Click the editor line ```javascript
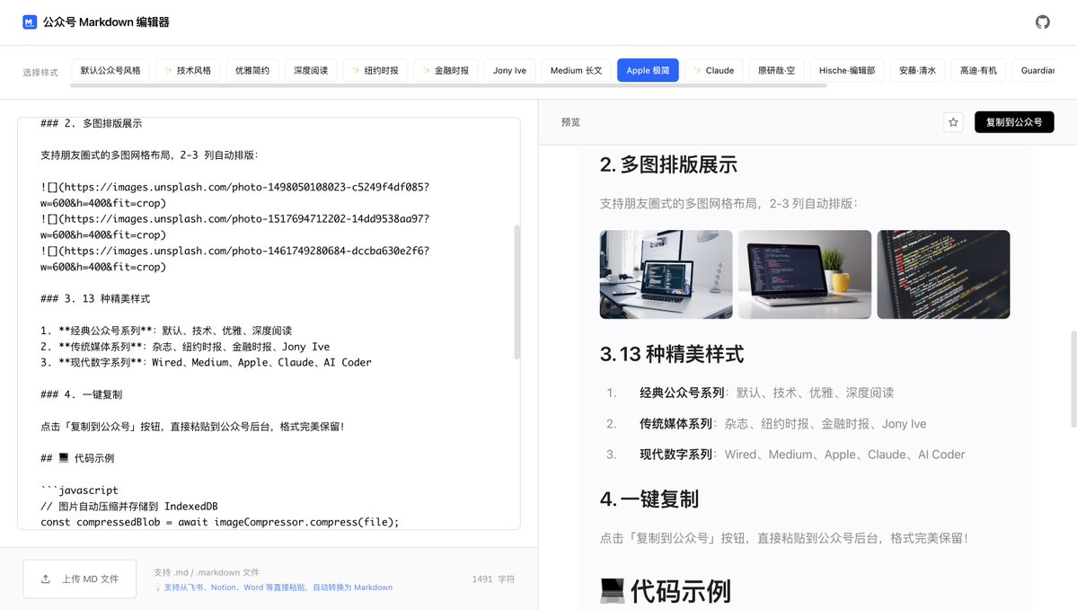 tap(79, 491)
